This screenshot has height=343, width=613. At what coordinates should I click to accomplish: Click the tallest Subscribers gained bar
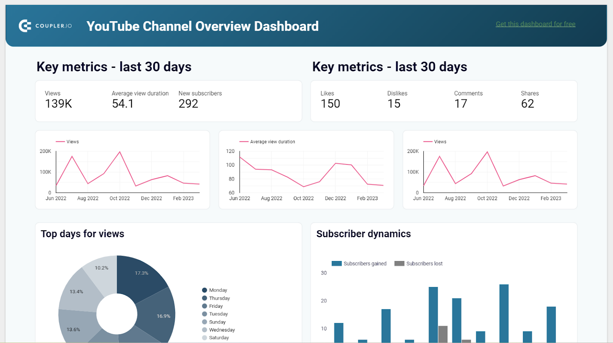pos(504,313)
